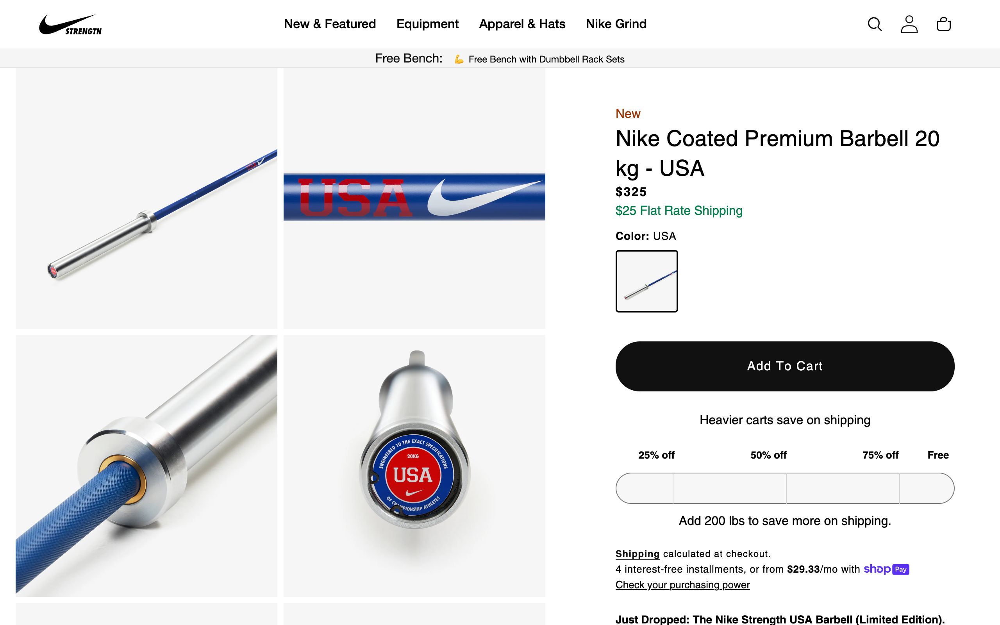Open the Equipment menu
1000x625 pixels.
(427, 24)
